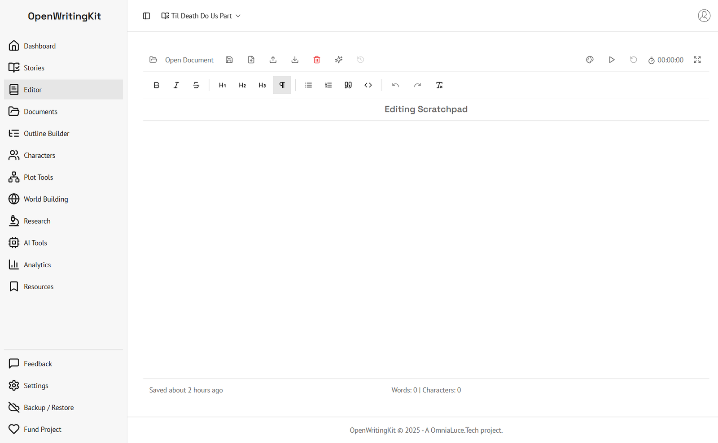Toggle bold formatting

click(x=156, y=85)
